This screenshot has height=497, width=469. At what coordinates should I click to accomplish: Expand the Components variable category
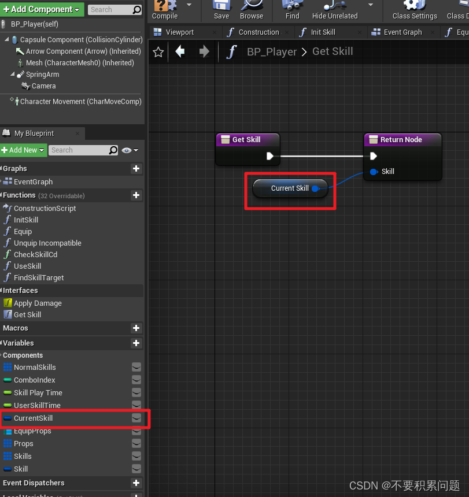tap(1, 355)
